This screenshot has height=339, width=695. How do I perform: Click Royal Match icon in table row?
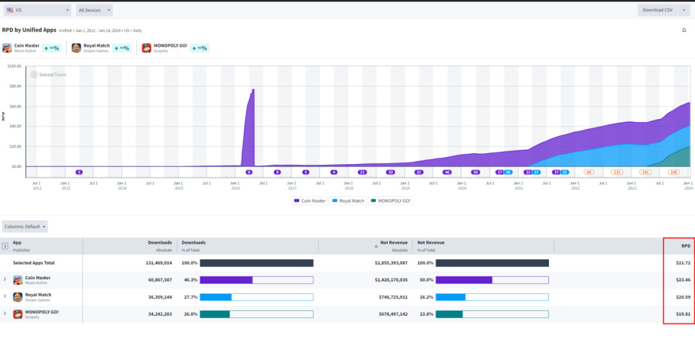18,297
